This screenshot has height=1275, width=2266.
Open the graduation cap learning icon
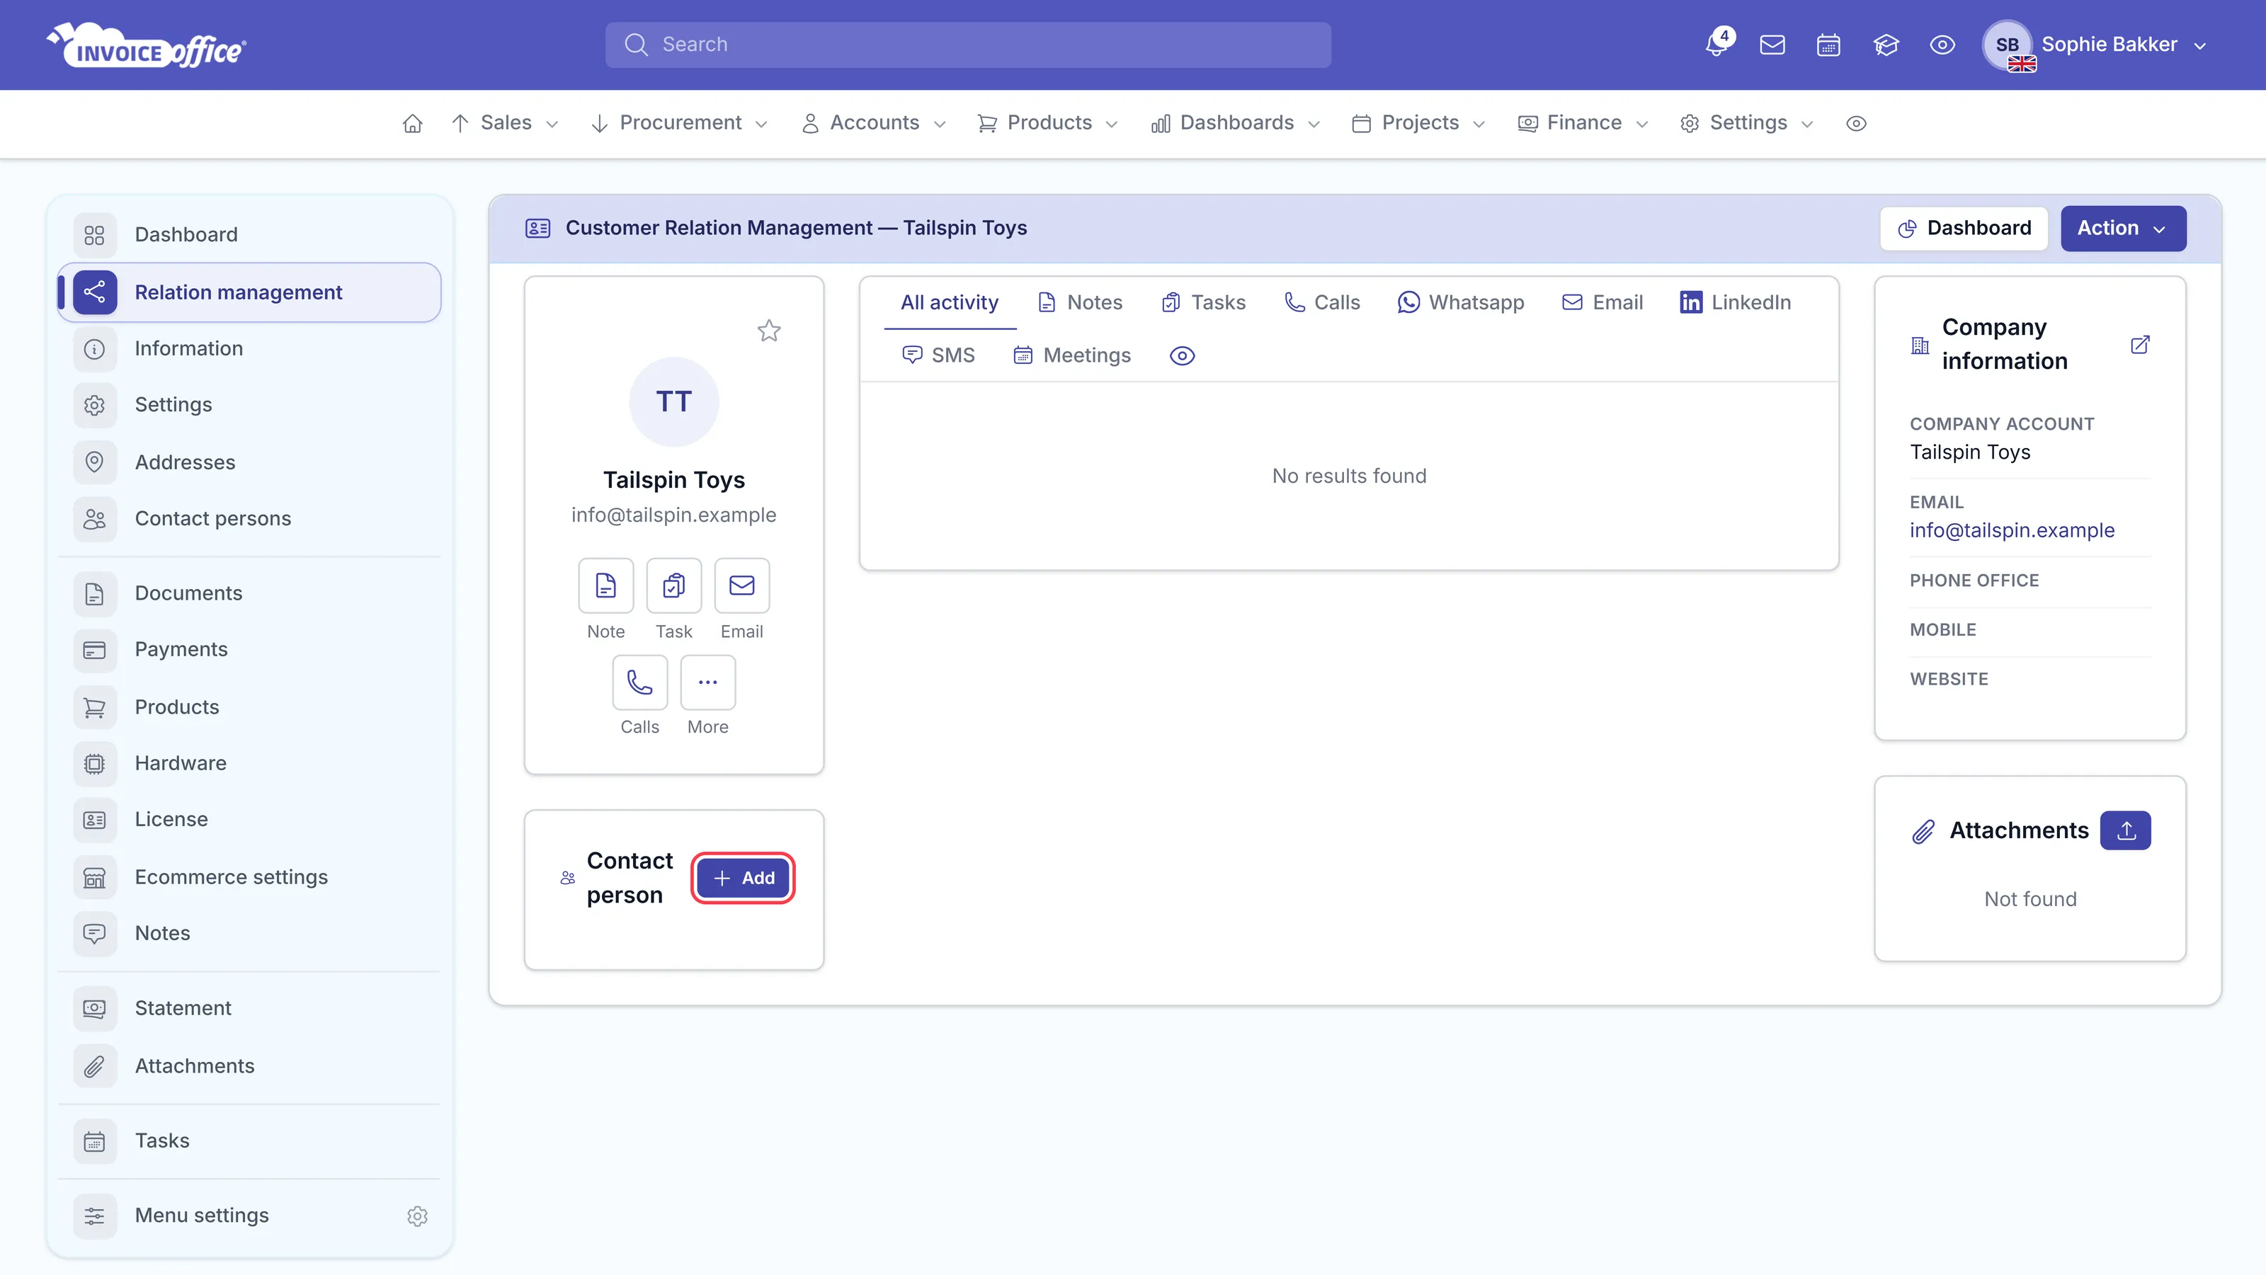click(x=1885, y=45)
